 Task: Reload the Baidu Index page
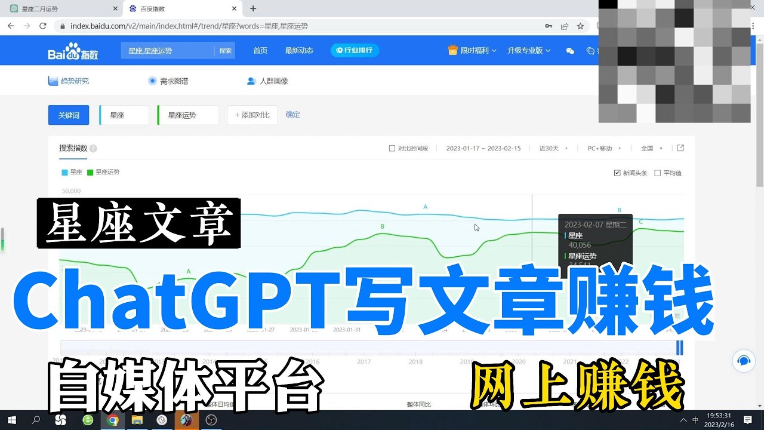(43, 26)
